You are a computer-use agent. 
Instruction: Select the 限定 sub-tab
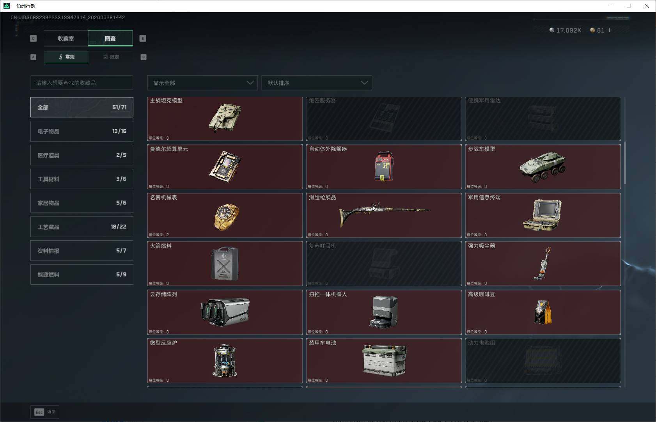[x=111, y=57]
